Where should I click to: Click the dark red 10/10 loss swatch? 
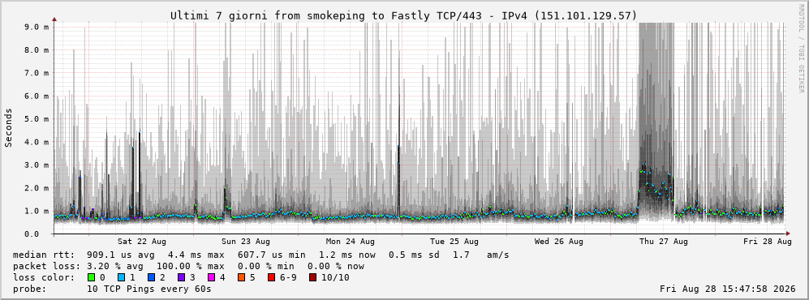(x=312, y=278)
